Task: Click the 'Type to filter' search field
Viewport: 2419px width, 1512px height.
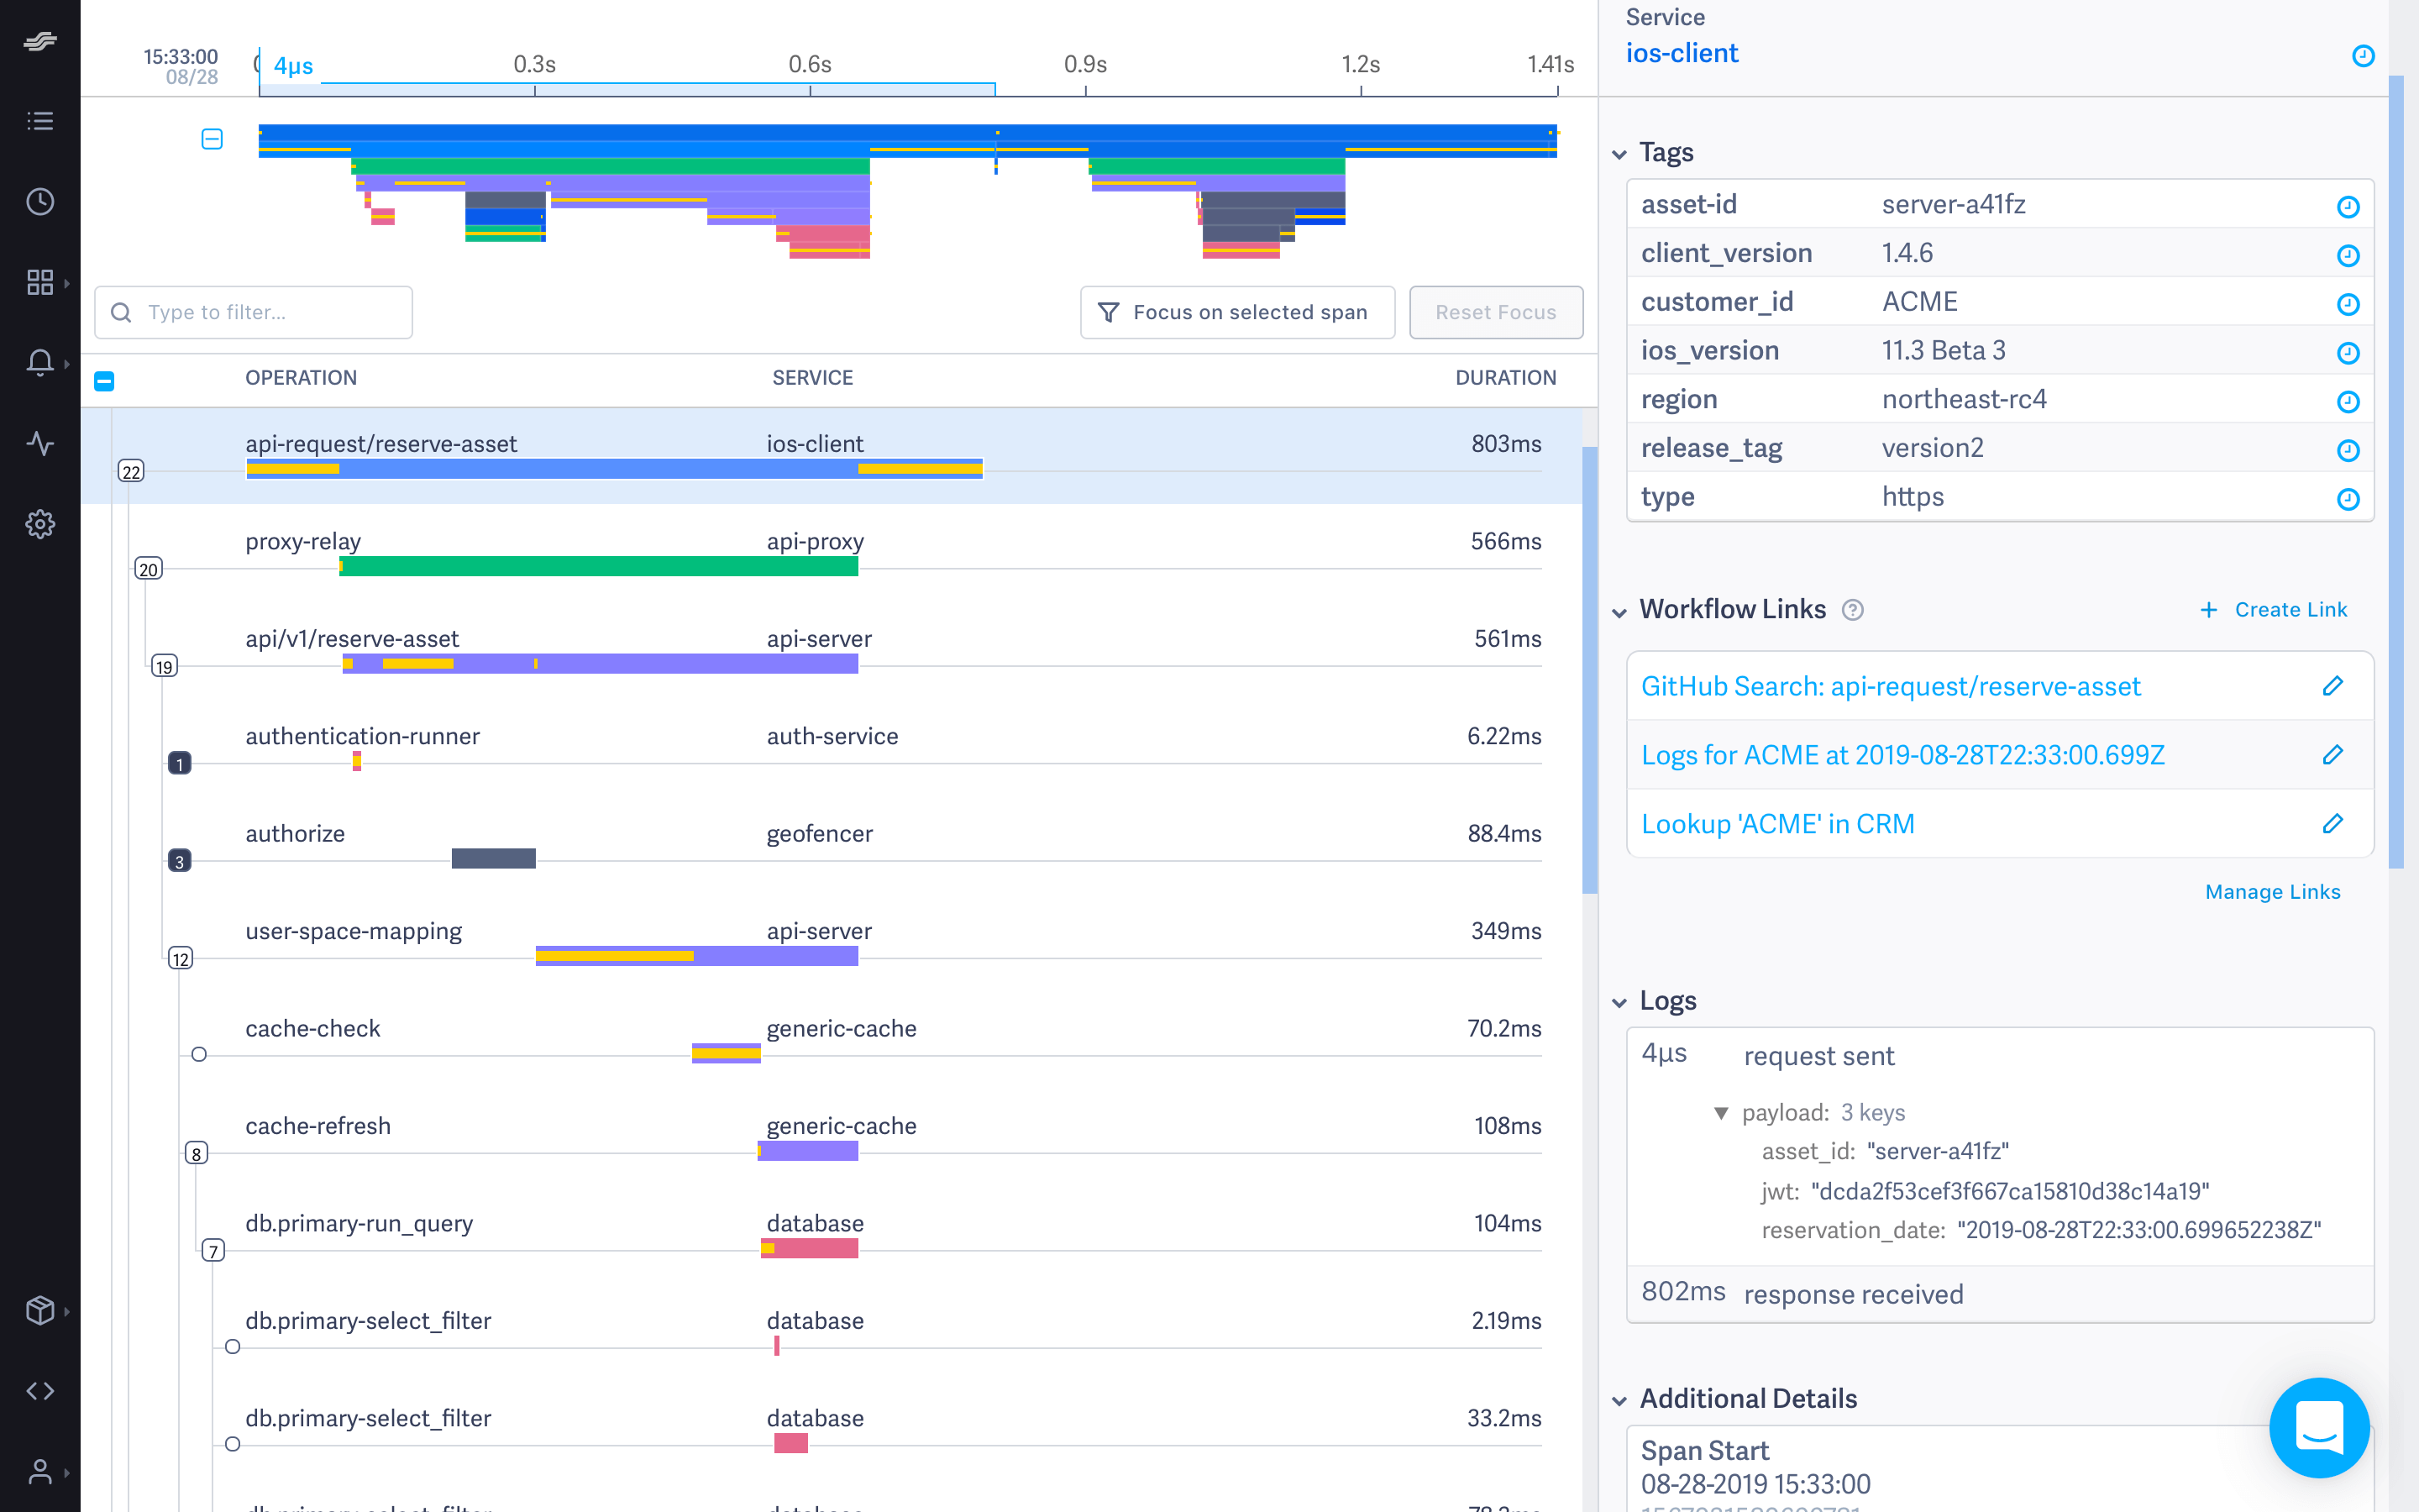Action: pyautogui.click(x=253, y=312)
